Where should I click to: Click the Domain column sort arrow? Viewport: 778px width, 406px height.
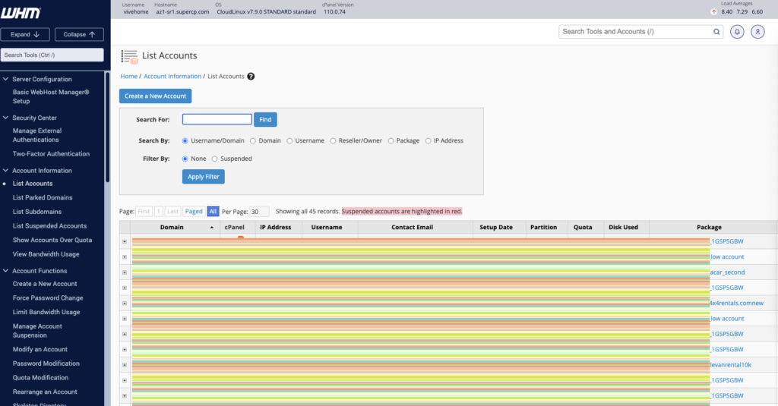tap(211, 228)
